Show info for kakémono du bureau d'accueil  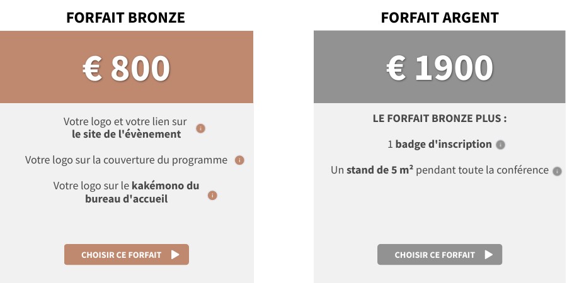212,196
